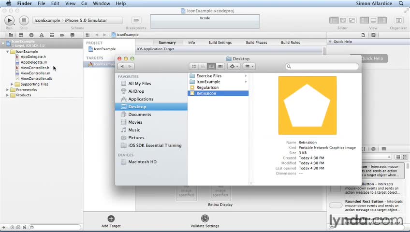Open the Scheme selector IconExample
Viewport: 410px width, 232px height.
click(x=47, y=20)
